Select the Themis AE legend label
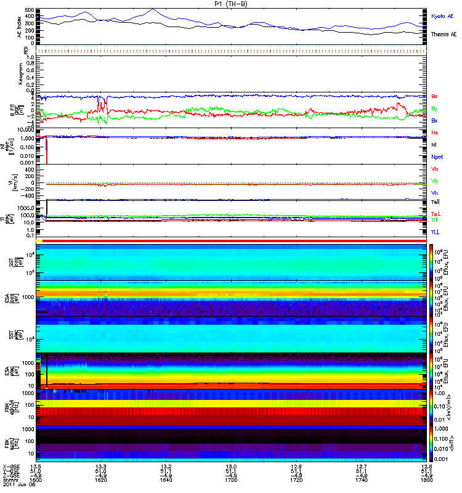462x493 pixels. [444, 35]
